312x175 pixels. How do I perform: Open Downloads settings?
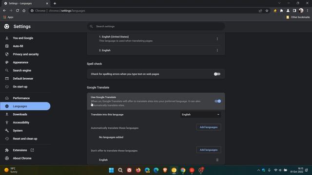tap(20, 114)
